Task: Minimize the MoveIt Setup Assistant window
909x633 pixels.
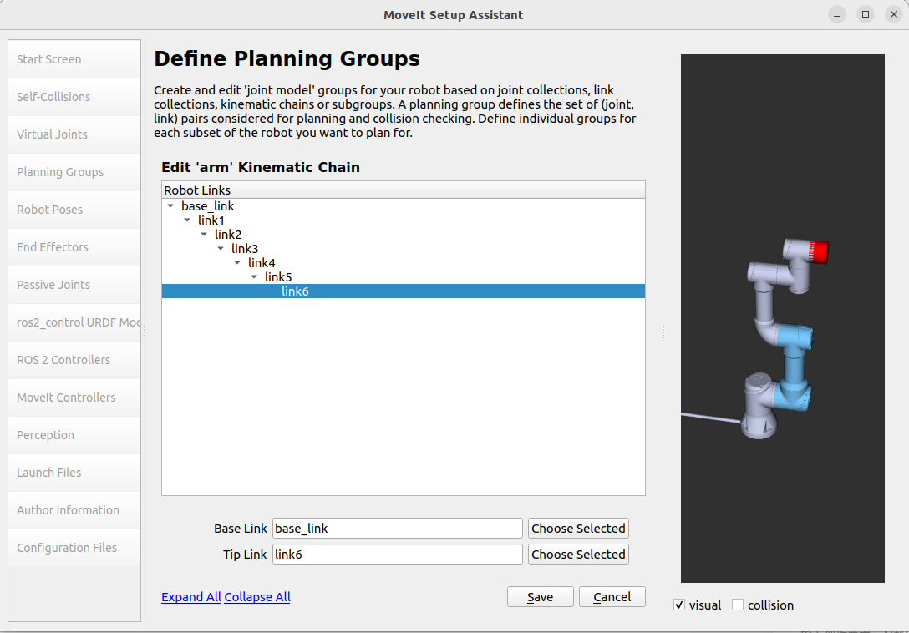Action: 837,14
